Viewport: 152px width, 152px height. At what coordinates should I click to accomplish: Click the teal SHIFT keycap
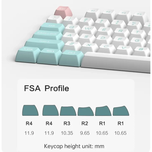pos(44,43)
